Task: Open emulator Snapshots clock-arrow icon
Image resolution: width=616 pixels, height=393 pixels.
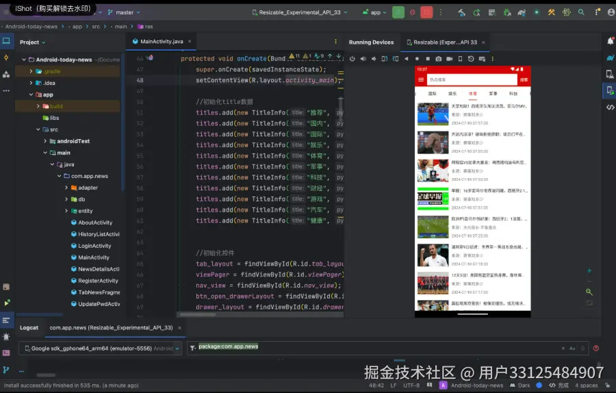Action: (x=471, y=59)
